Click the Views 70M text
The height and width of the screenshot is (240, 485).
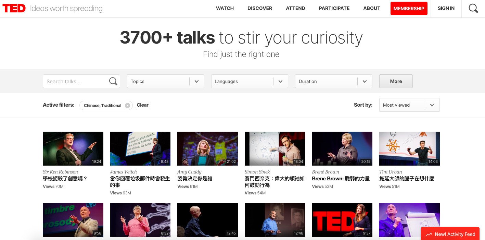coord(53,187)
